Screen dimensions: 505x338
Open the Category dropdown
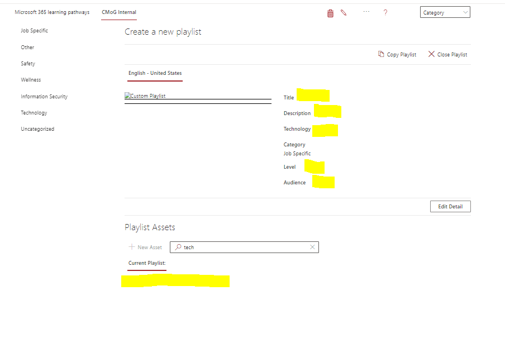445,11
